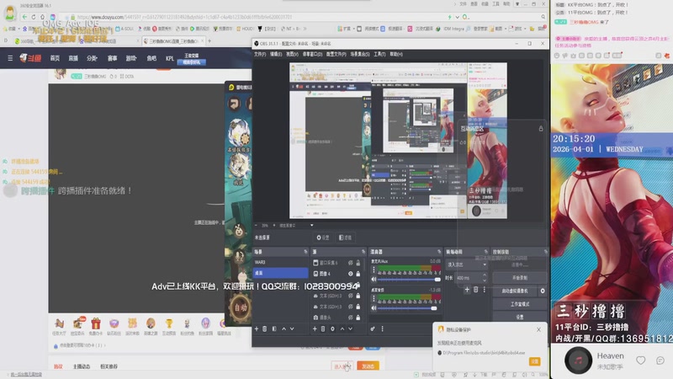Open Douyu hamburger menu icon
This screenshot has height=379, width=673.
(x=10, y=58)
